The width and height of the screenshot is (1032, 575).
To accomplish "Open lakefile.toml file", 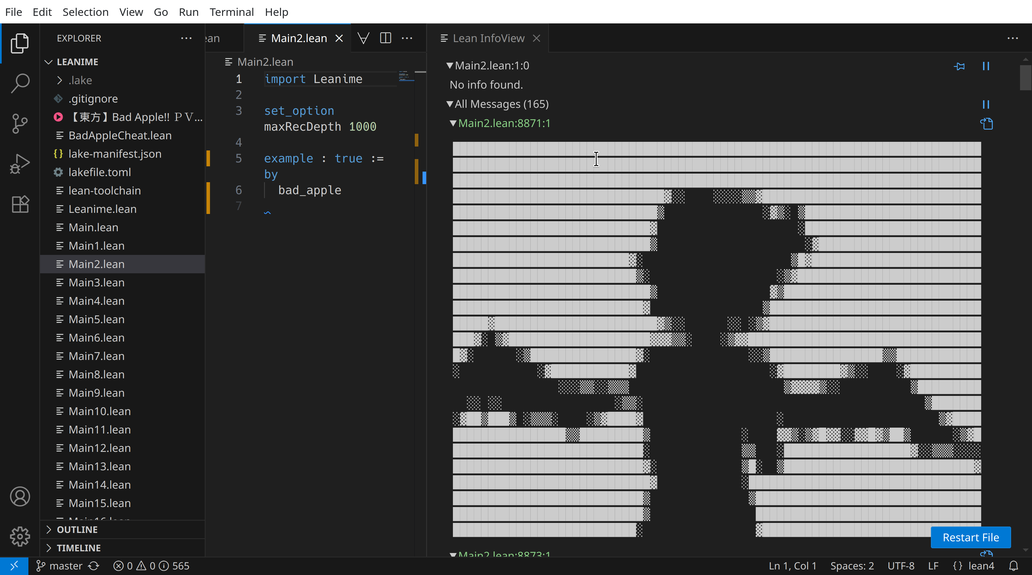I will (x=123, y=172).
